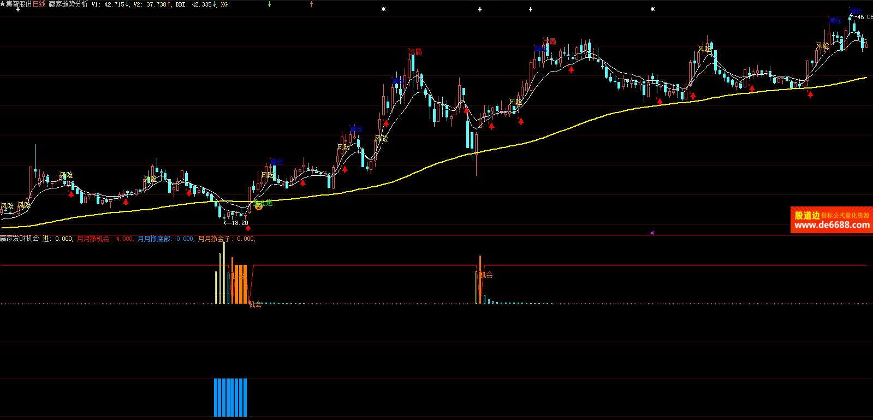Click the rightmost white asterisk marker at top
Screen dimensions: 873x420
coord(652,9)
